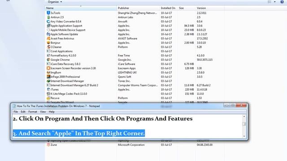Click version '11.4.0.18' of iTunes
Screen dimensions: 287x161
[202, 89]
